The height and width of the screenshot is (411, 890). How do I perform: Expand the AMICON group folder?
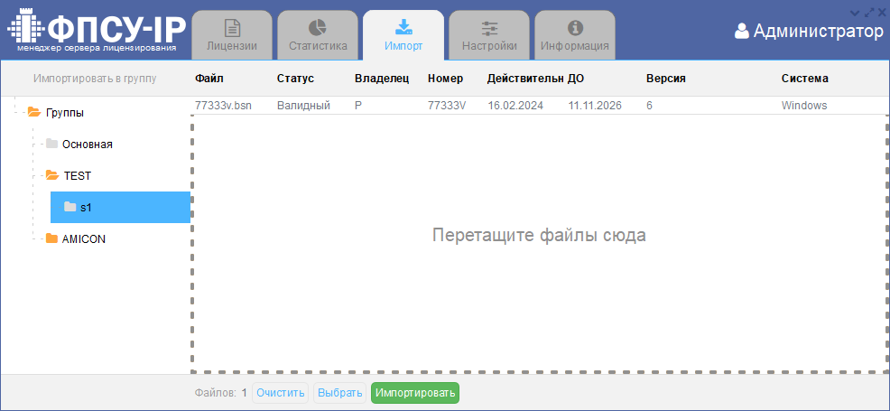pyautogui.click(x=51, y=239)
